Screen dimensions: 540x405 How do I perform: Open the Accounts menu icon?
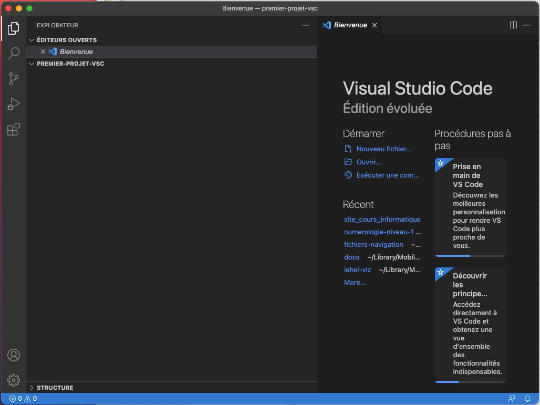click(x=14, y=355)
